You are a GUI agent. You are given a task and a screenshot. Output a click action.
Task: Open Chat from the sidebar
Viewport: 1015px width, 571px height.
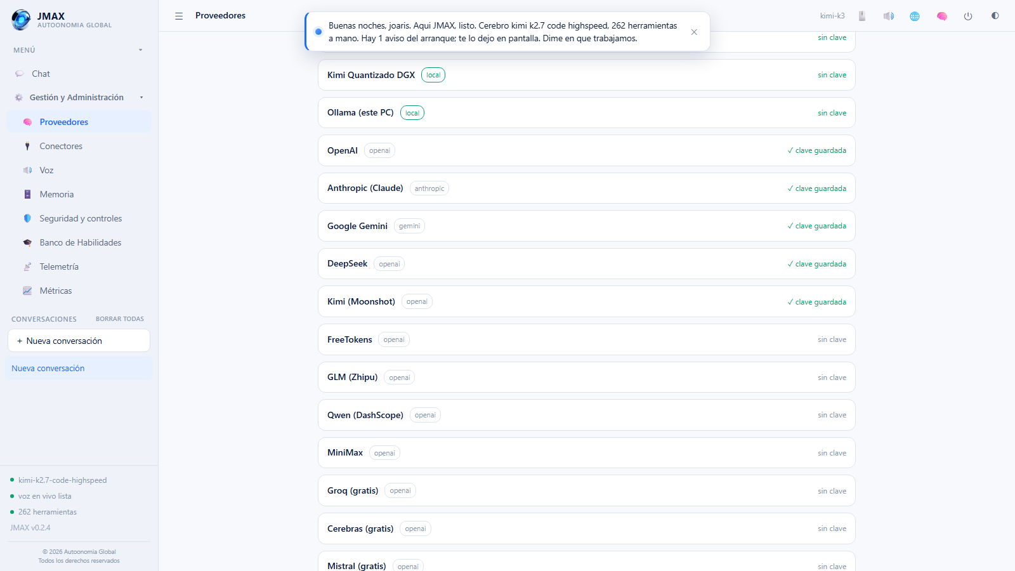pyautogui.click(x=79, y=74)
